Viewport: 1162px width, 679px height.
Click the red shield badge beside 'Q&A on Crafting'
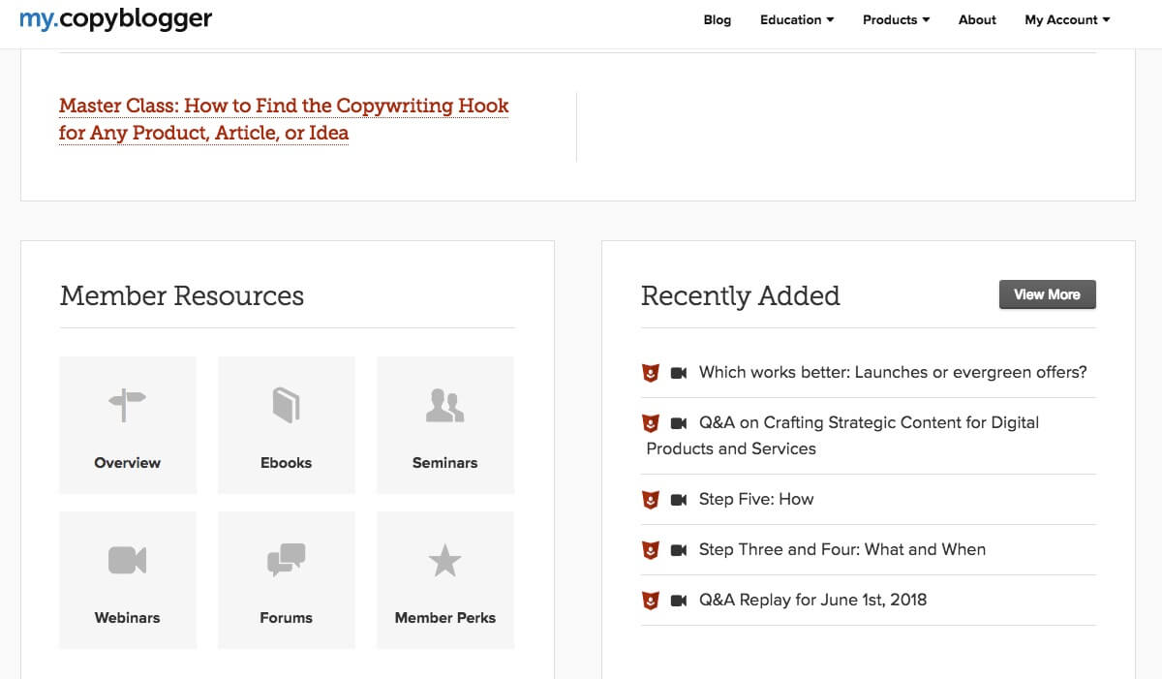click(651, 422)
